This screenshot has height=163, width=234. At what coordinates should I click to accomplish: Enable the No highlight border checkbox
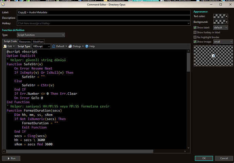(195, 37)
